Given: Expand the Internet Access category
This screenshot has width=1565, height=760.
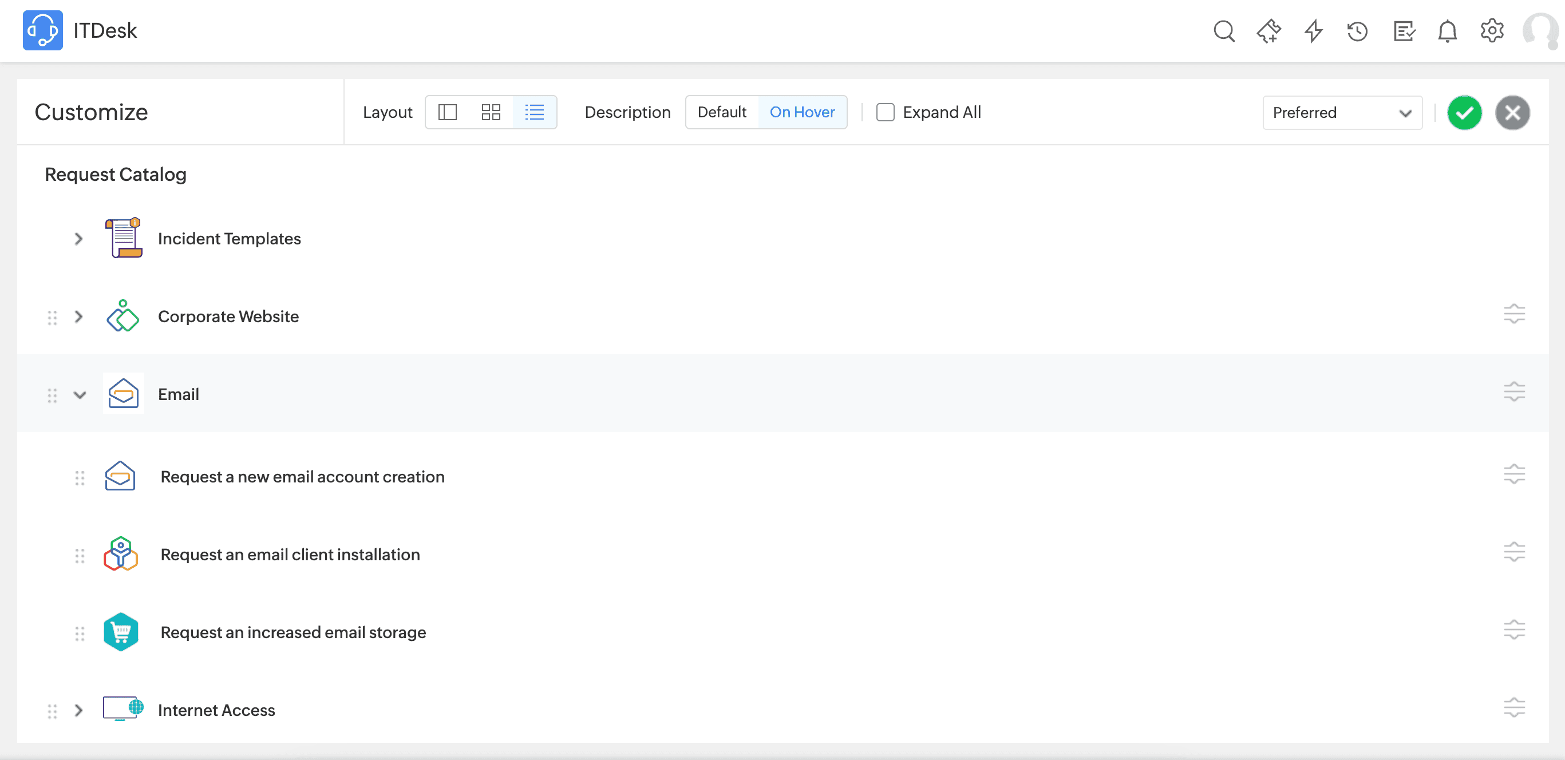Looking at the screenshot, I should click(x=78, y=710).
